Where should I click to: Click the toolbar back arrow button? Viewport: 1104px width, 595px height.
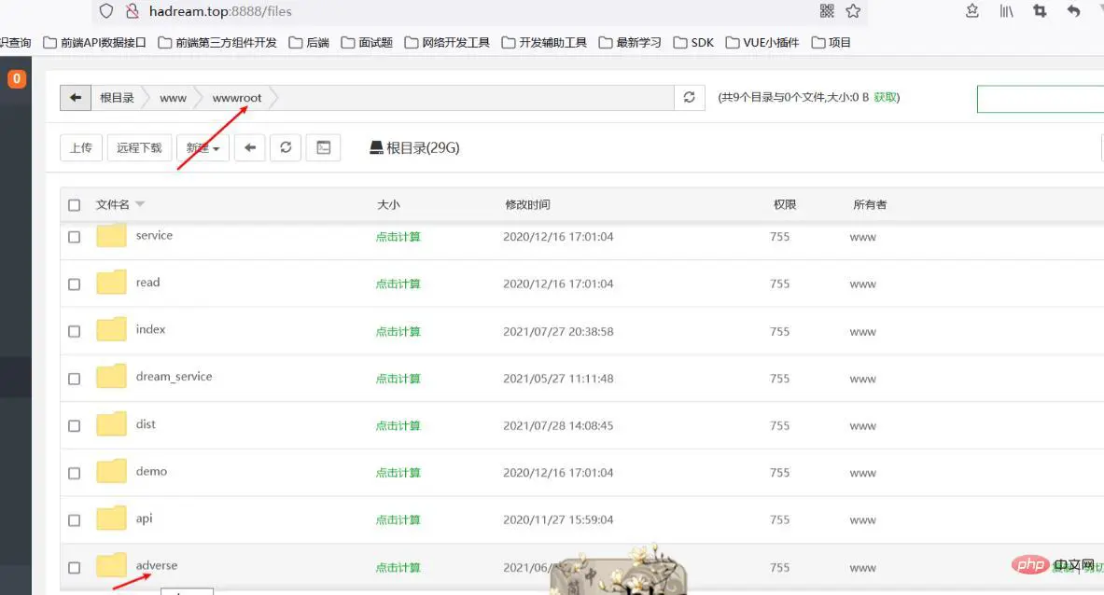(250, 147)
